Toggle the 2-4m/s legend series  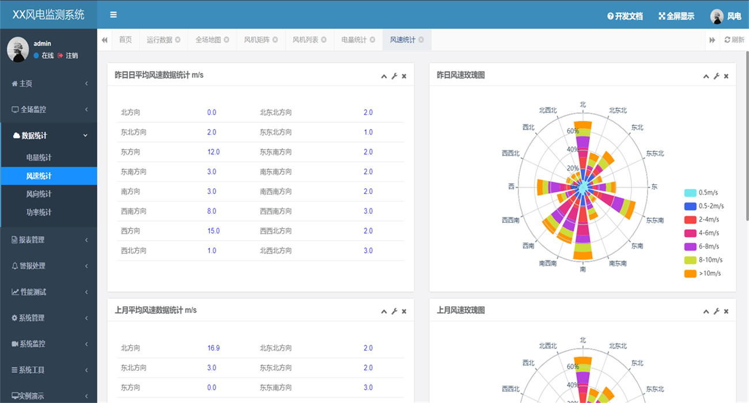coord(702,219)
